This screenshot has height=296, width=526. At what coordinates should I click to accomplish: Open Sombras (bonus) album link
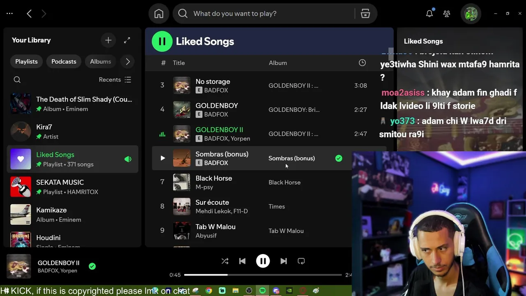click(x=292, y=158)
